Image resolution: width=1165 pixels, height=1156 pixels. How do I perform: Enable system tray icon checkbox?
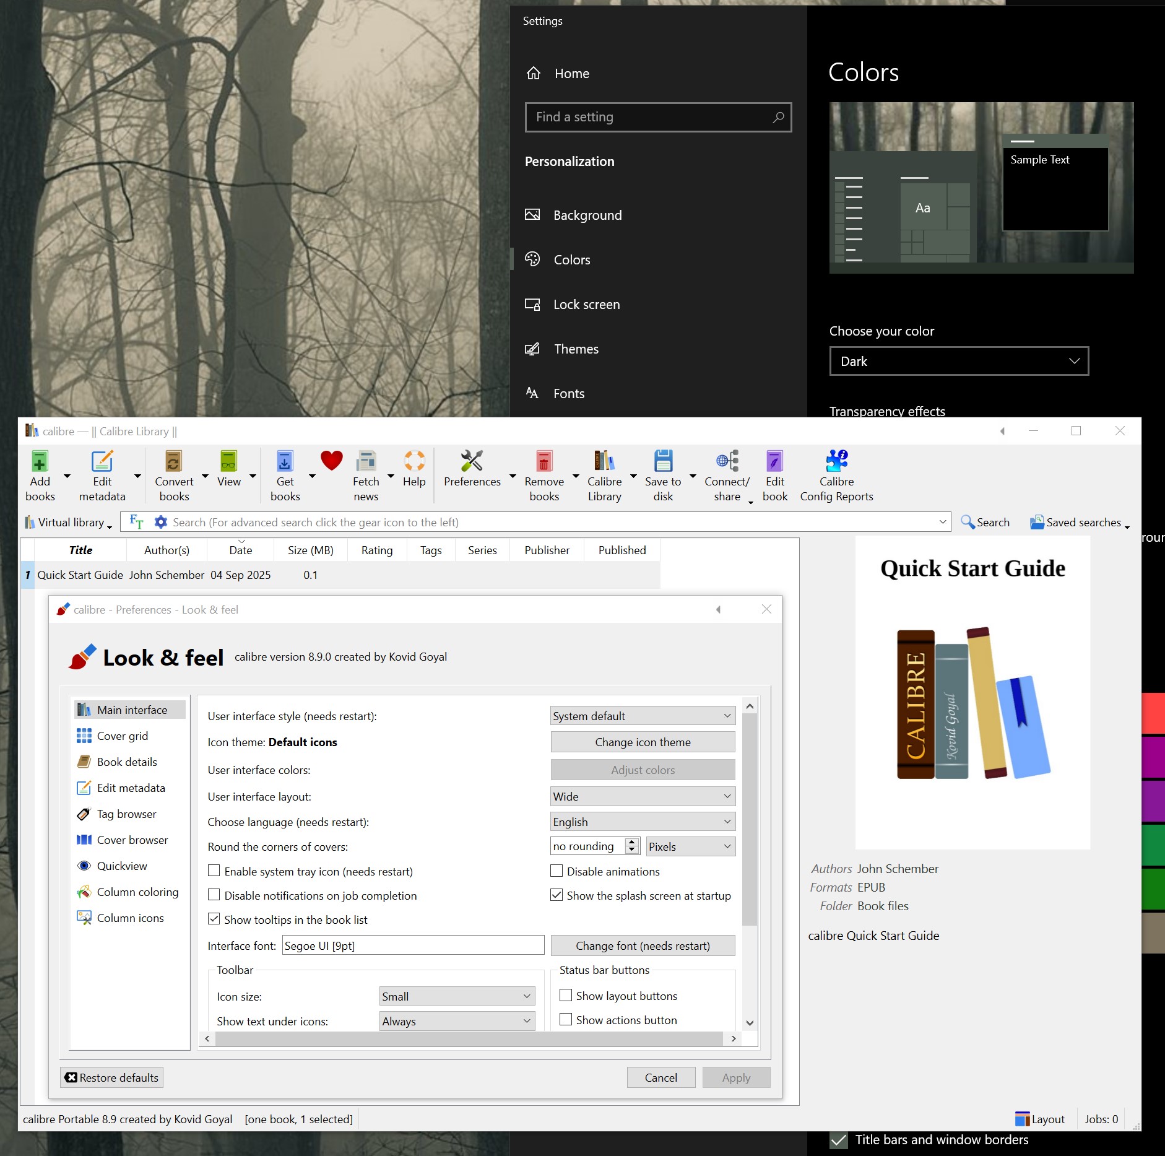[x=214, y=871]
